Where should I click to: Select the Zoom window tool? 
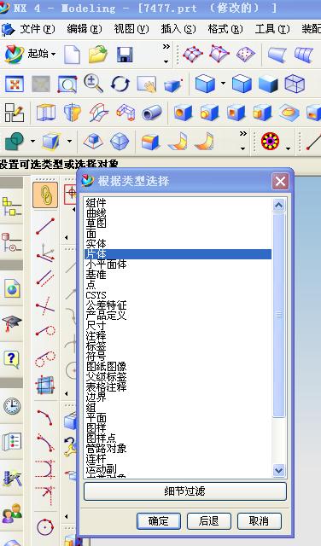[67, 84]
